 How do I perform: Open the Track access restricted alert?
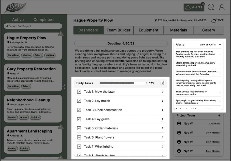[x=198, y=93]
